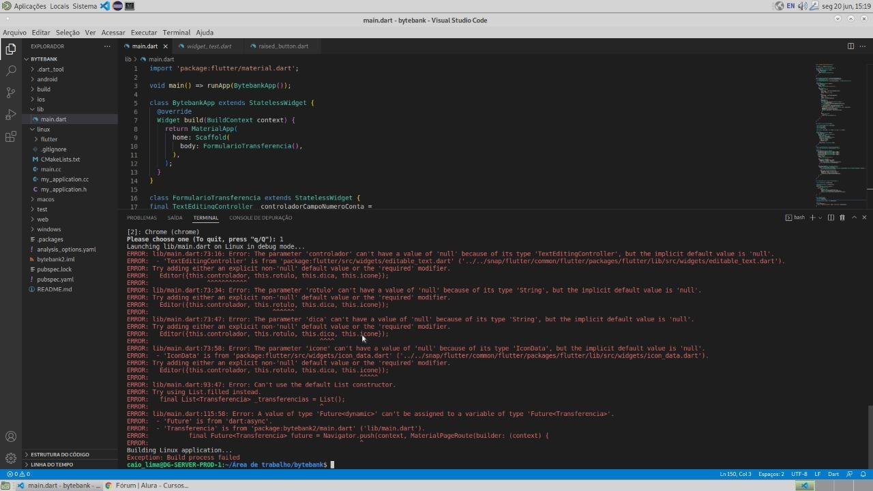
Task: Open terminal launch profile dropdown arrow
Action: 820,218
